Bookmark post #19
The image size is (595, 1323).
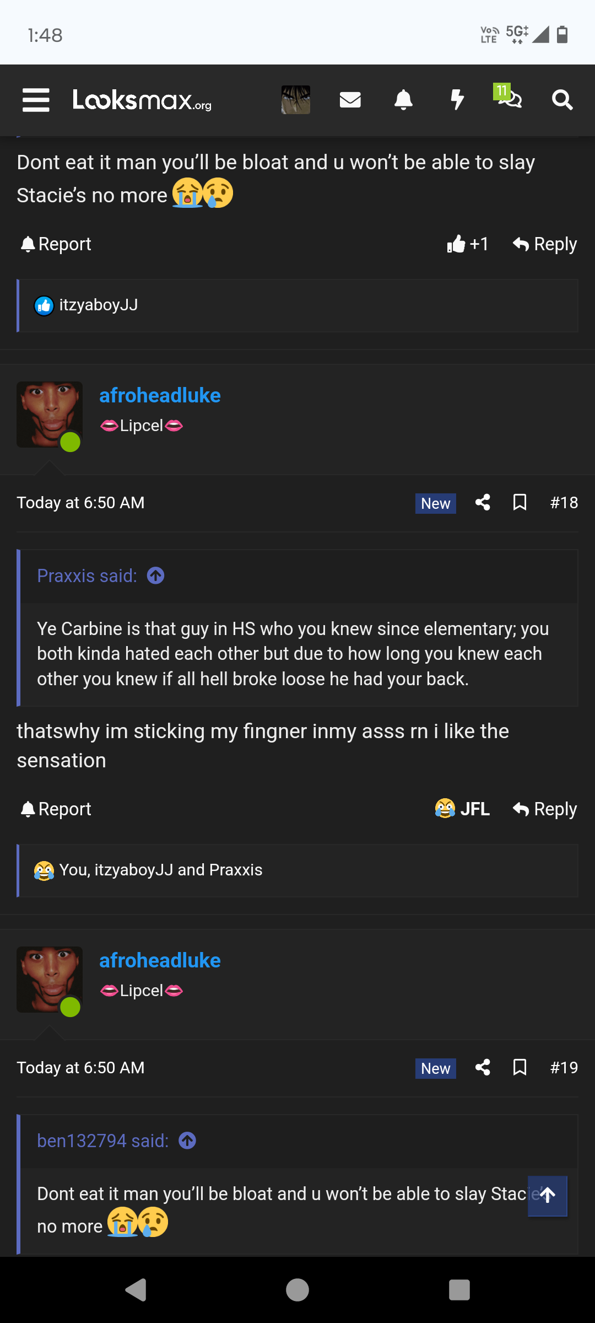(x=520, y=1067)
